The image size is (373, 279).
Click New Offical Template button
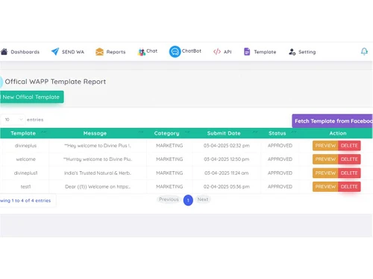(x=31, y=97)
